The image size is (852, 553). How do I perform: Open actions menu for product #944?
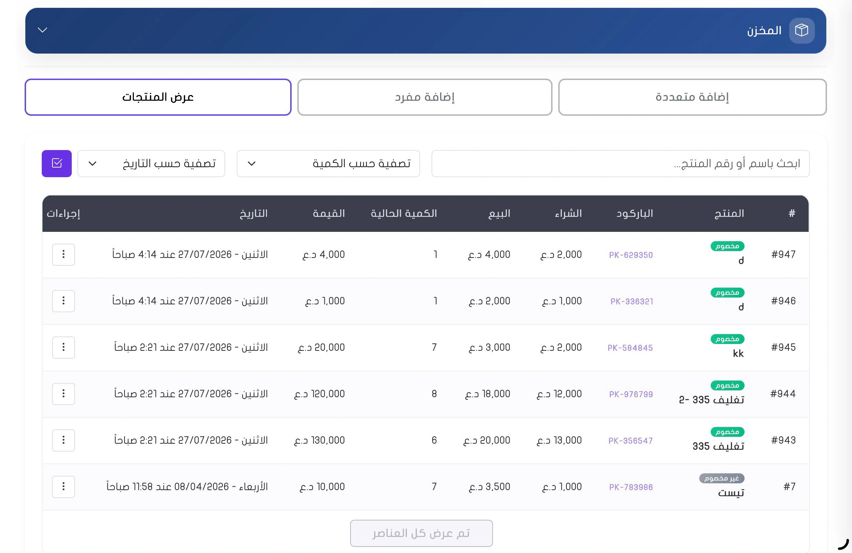[x=64, y=394]
